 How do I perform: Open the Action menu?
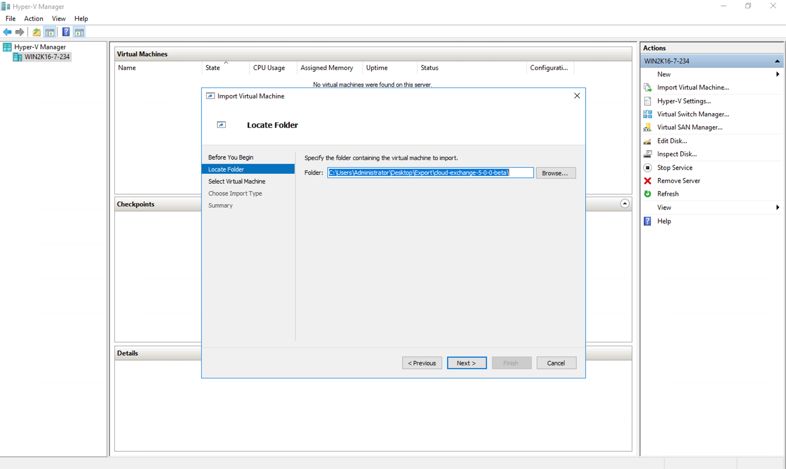(33, 18)
